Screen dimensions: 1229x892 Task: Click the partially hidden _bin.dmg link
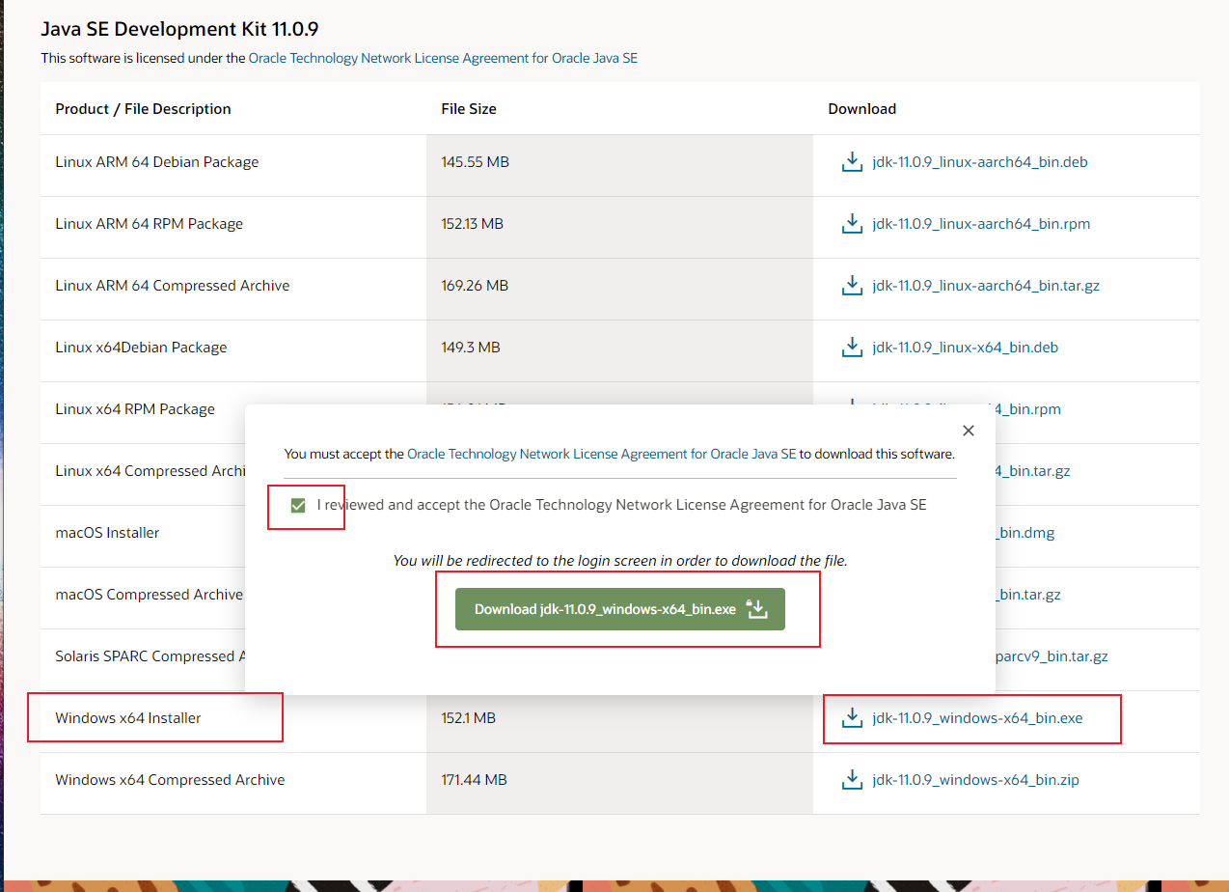[x=1024, y=533]
